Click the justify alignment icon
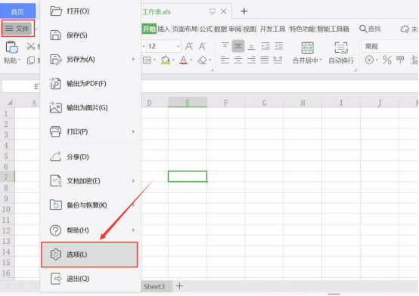Image resolution: width=419 pixels, height=296 pixels. pos(265,60)
